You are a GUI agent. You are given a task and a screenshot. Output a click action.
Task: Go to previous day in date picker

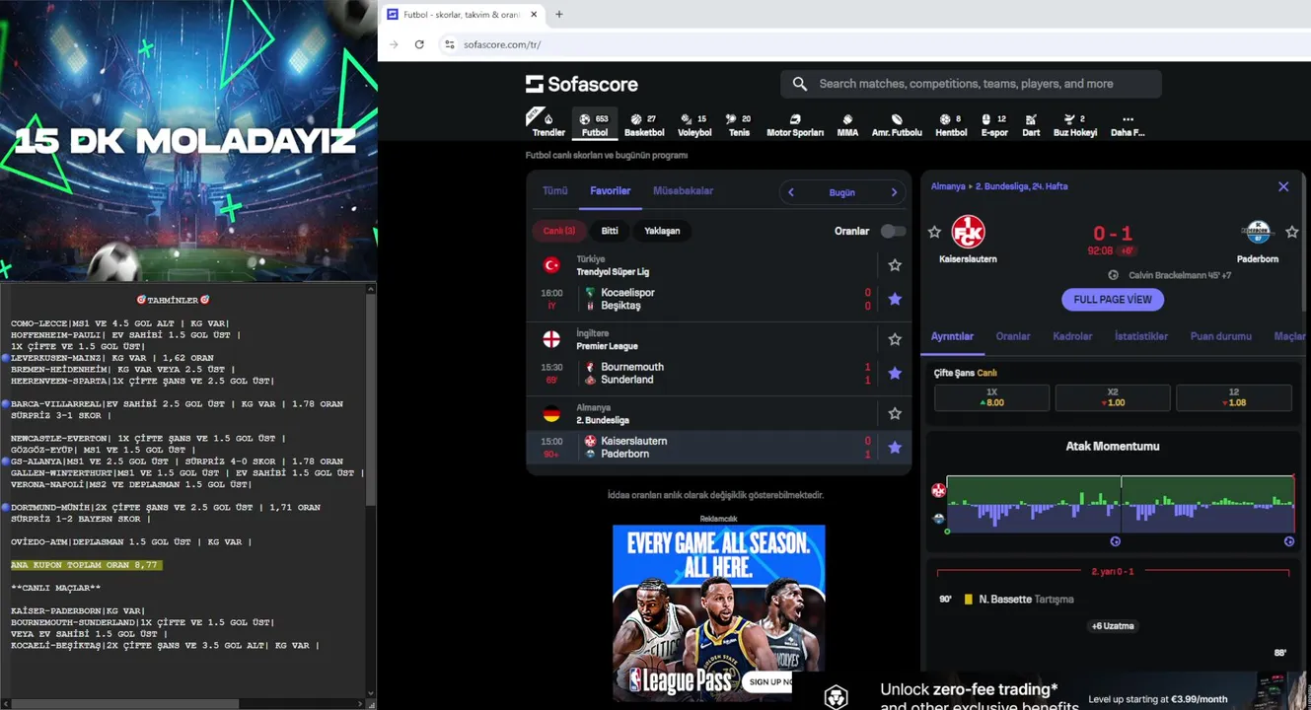click(790, 192)
